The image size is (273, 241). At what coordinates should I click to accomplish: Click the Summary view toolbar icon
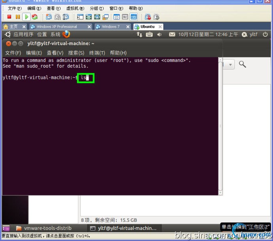point(116,17)
